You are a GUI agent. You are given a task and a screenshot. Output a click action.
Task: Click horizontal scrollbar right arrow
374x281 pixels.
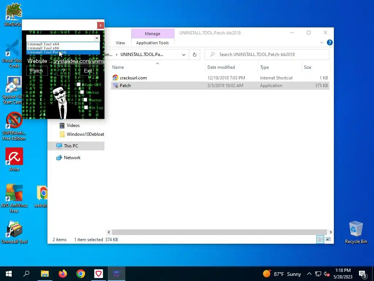331,232
